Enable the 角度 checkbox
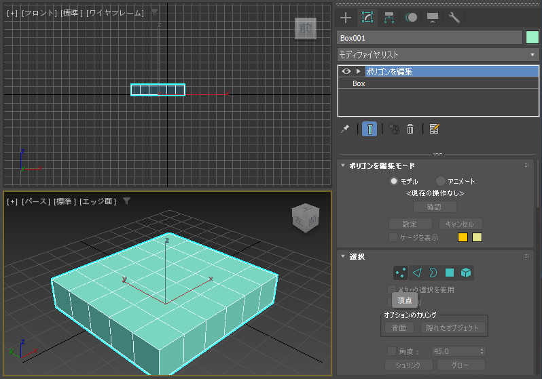The image size is (542, 379). [392, 351]
